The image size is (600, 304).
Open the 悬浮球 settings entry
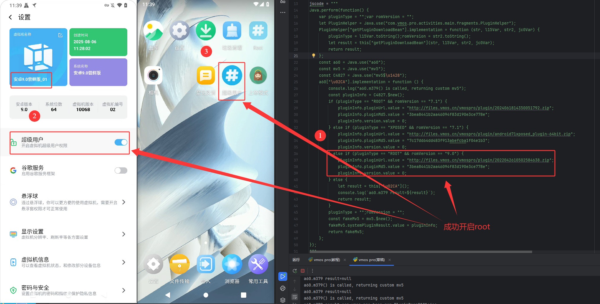[x=68, y=202]
